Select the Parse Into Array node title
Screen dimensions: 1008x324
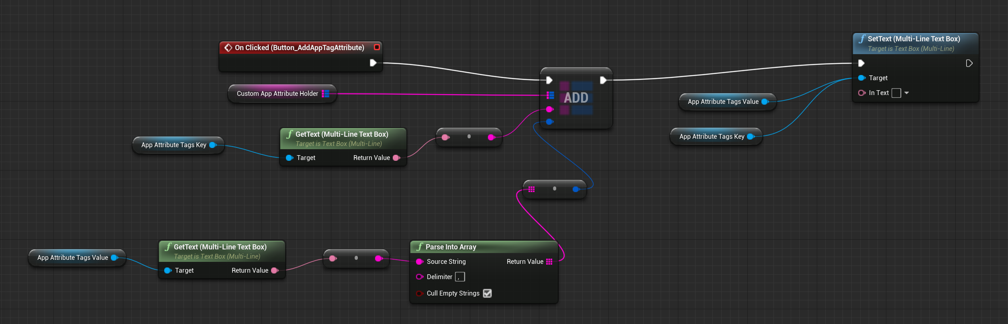point(451,247)
